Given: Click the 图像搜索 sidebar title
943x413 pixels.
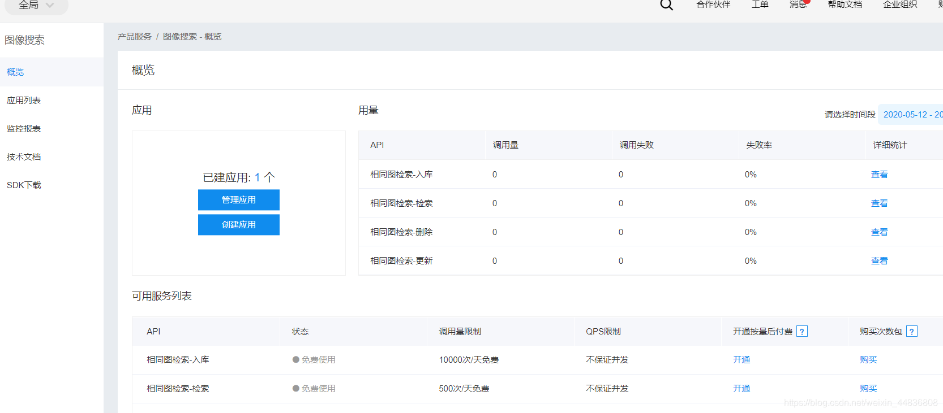Looking at the screenshot, I should coord(24,40).
